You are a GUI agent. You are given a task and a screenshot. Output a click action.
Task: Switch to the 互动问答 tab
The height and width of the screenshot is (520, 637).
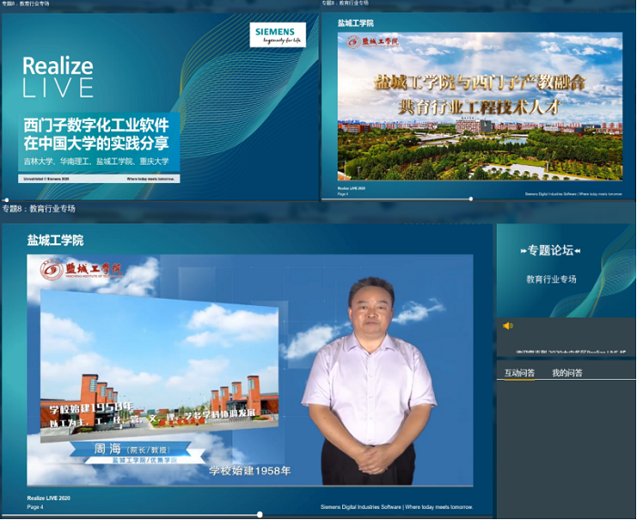520,372
